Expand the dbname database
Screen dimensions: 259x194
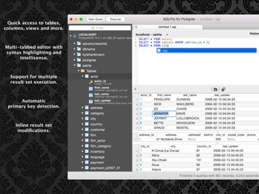pos(74,49)
